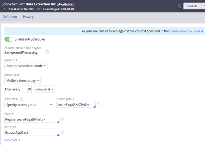This screenshot has height=145, width=205.
Task: Click the lock icon in the header
Action: point(179,6)
